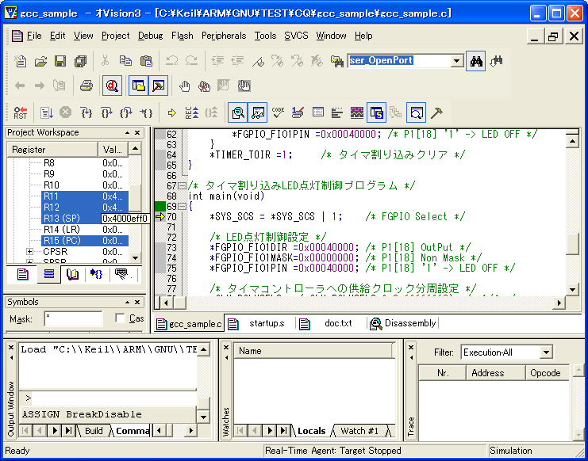588x461 pixels.
Task: Click the Step Out icon
Action: click(126, 112)
